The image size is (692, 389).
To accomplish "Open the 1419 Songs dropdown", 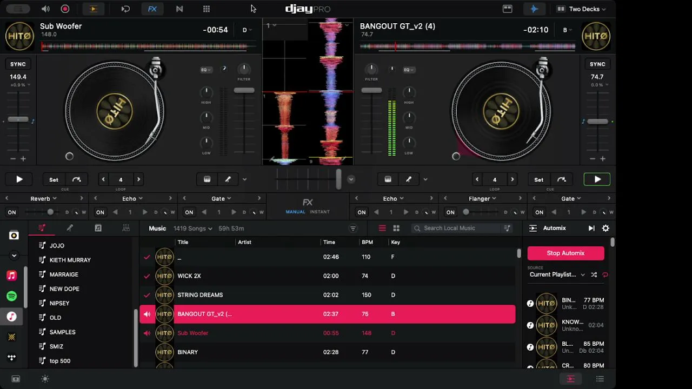I will tap(193, 229).
